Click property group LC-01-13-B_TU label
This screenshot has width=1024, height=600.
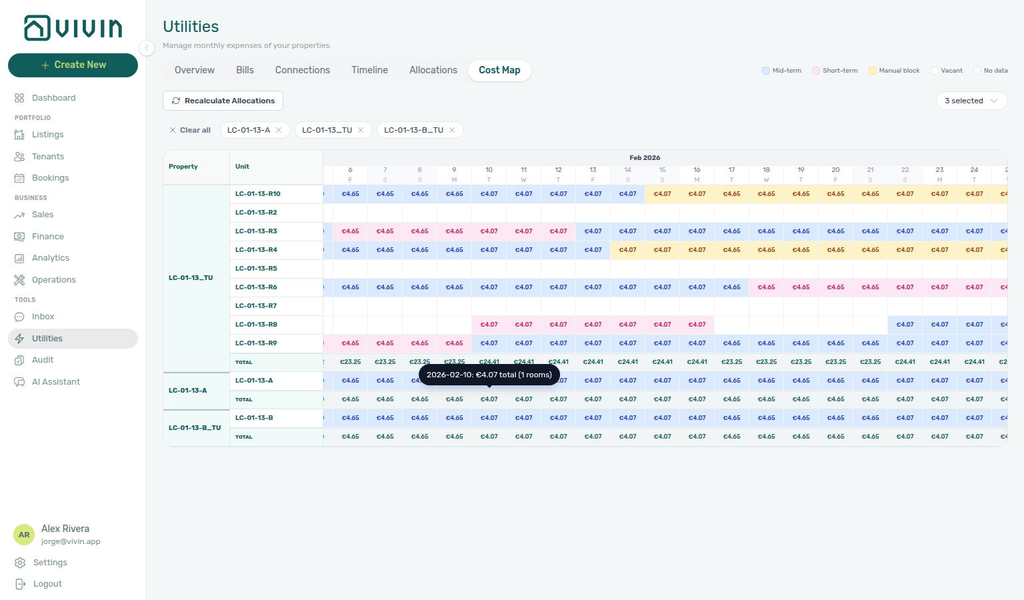tap(195, 428)
